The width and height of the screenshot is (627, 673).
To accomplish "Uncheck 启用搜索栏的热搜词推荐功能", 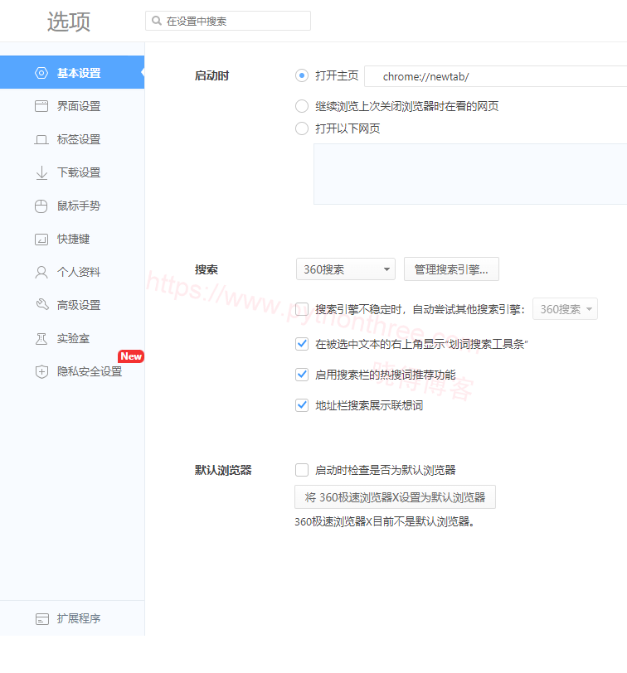I will coord(302,375).
